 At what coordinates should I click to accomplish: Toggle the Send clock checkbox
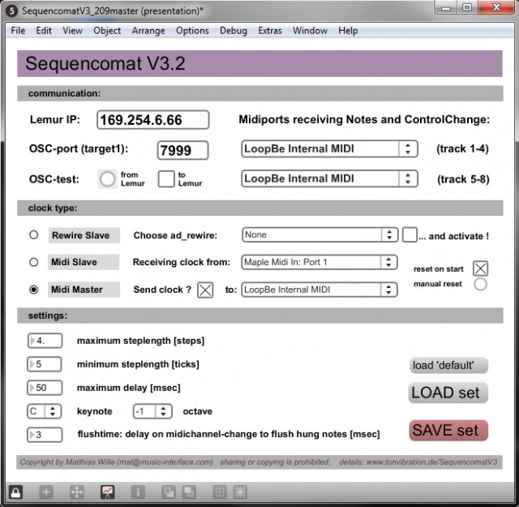pyautogui.click(x=205, y=290)
